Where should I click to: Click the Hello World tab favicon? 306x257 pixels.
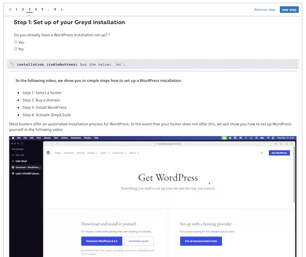[13, 161]
